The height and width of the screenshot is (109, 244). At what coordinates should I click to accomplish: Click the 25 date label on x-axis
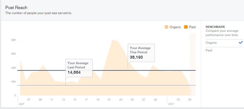click(132, 99)
